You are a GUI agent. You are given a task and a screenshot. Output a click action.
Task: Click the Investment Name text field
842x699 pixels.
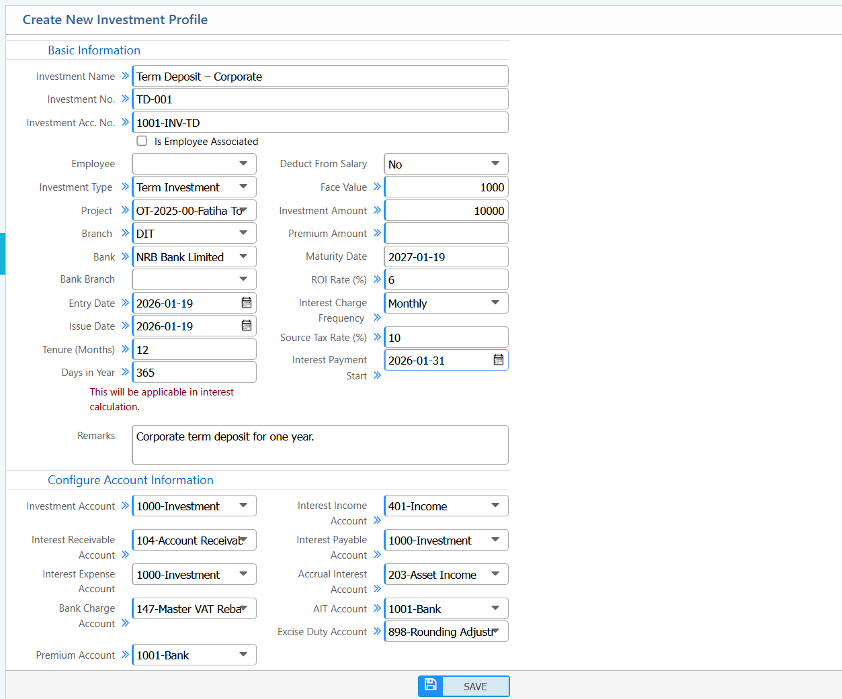[320, 77]
